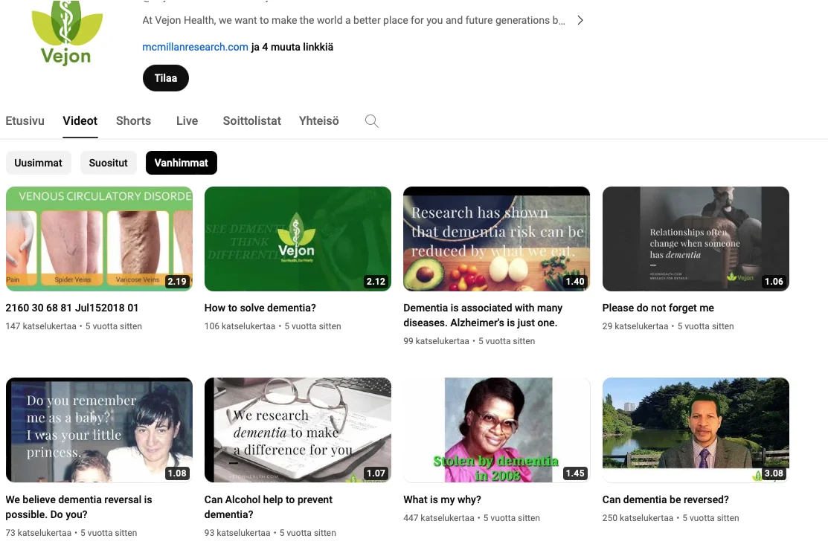The height and width of the screenshot is (550, 828).
Task: Open the mcmillanresearch.com link
Action: coord(195,46)
